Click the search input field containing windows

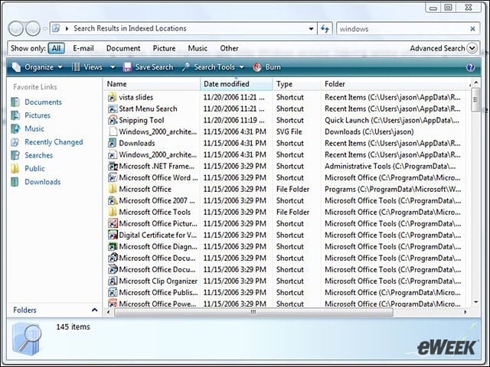[403, 29]
